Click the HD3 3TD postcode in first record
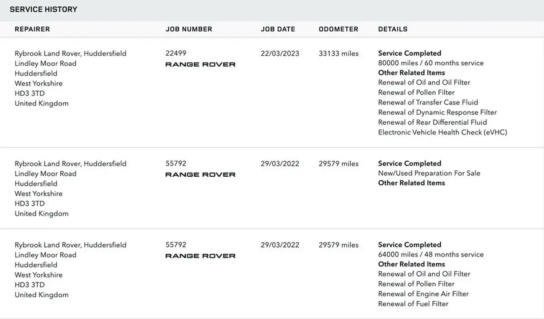 click(x=30, y=93)
